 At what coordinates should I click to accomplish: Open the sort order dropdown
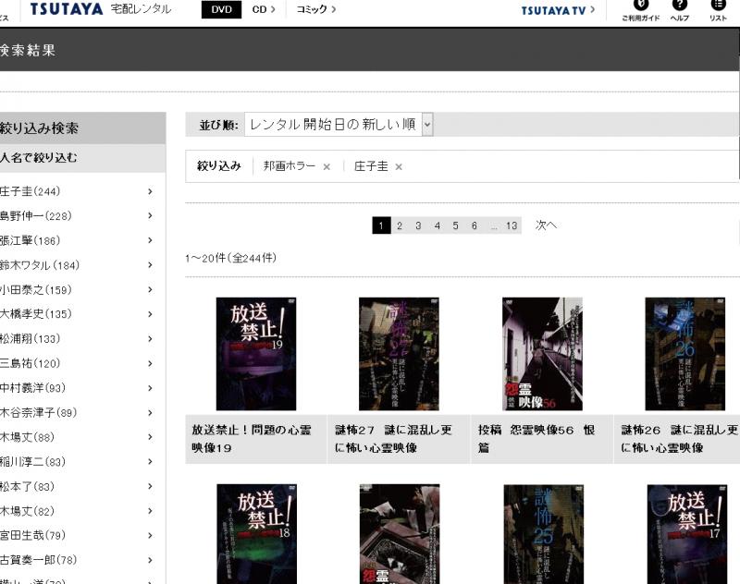339,125
